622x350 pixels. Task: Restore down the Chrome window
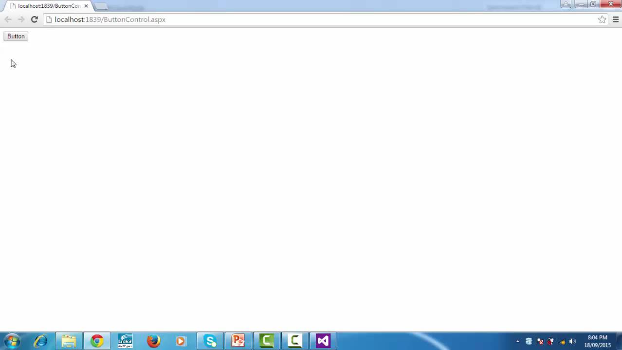pyautogui.click(x=593, y=4)
